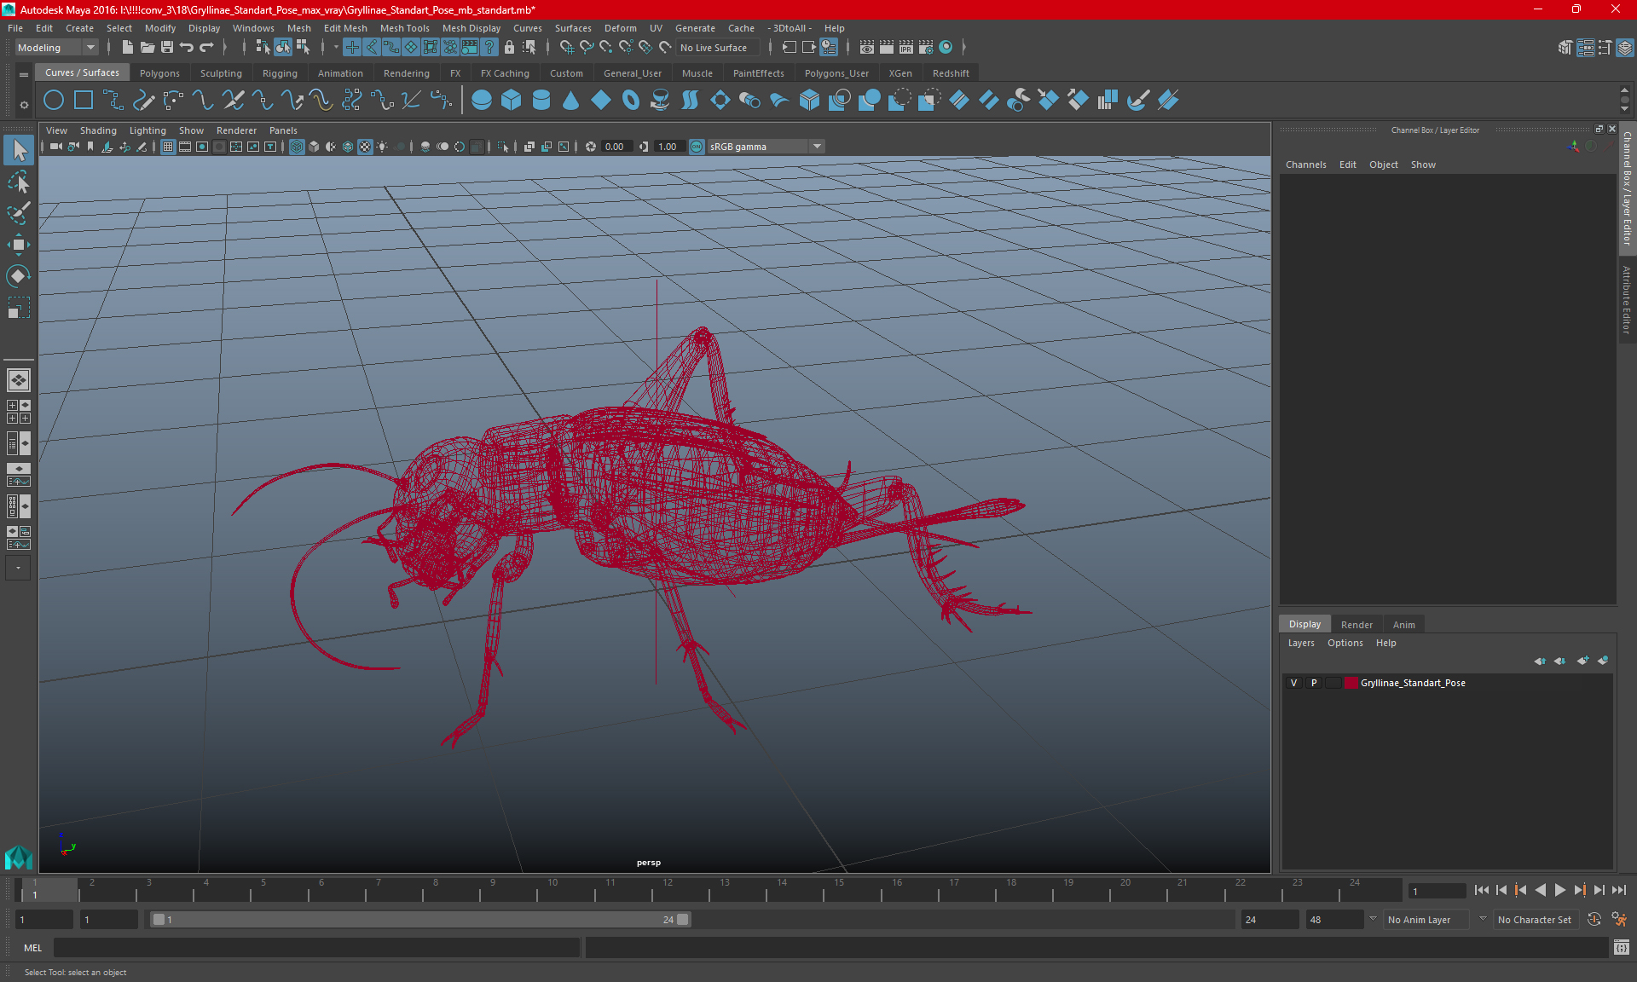Switch to four view layout
1637x982 pixels.
pyautogui.click(x=19, y=412)
